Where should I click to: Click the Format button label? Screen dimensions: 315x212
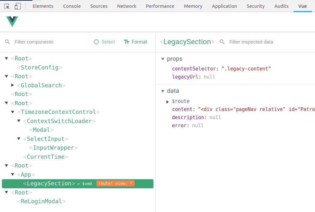click(x=139, y=42)
